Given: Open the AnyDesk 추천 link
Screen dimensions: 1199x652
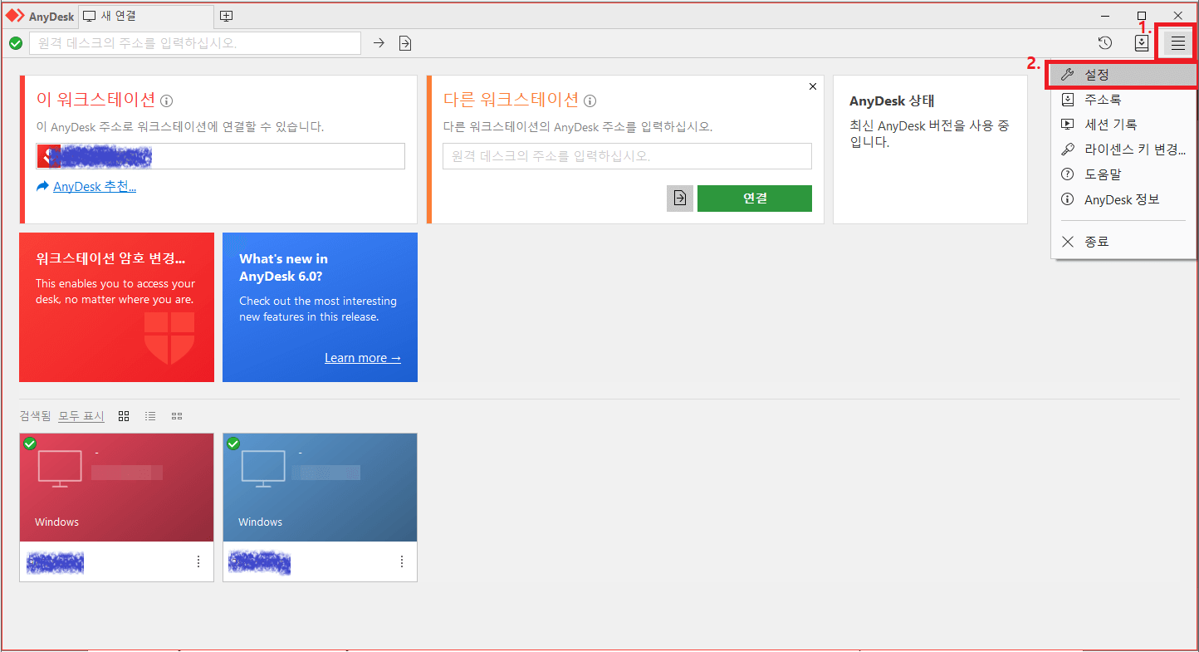Looking at the screenshot, I should (x=94, y=187).
